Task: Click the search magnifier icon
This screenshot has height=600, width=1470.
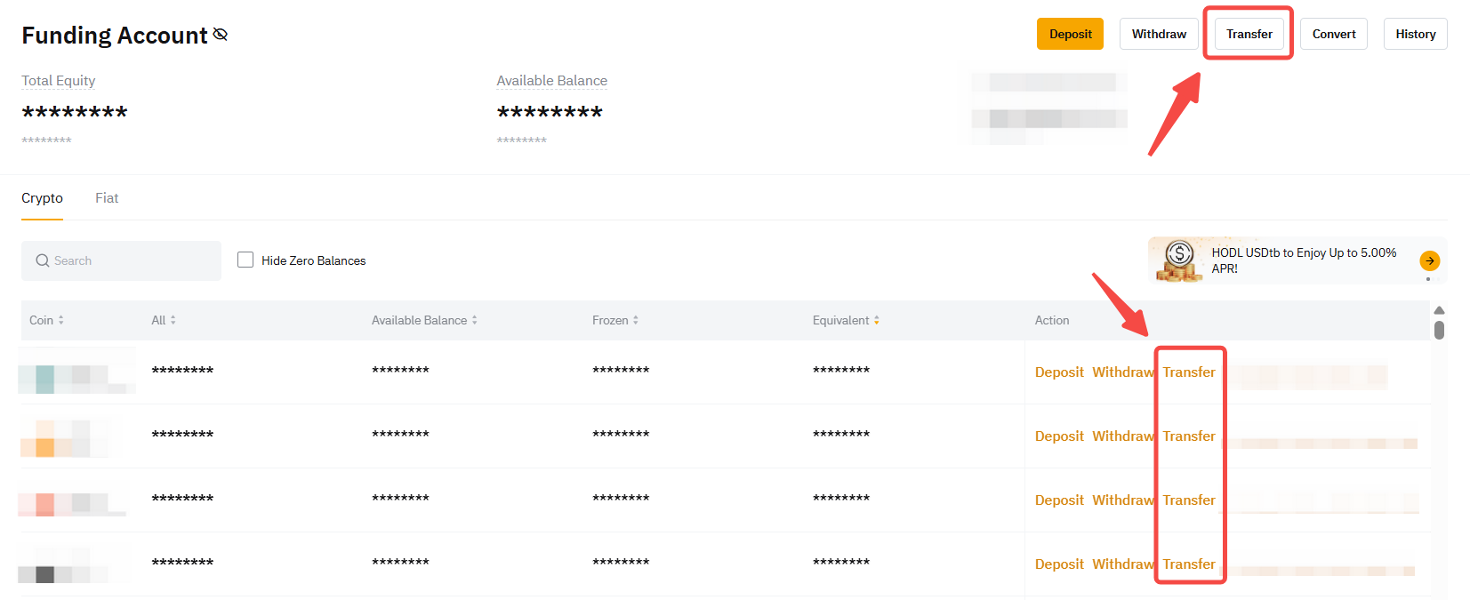Action: [x=42, y=260]
